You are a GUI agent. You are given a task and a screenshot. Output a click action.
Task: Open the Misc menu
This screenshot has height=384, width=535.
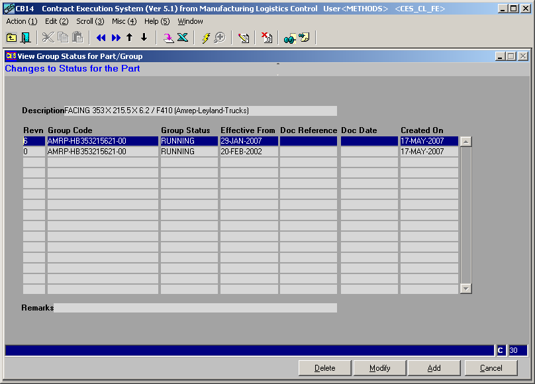click(x=124, y=21)
